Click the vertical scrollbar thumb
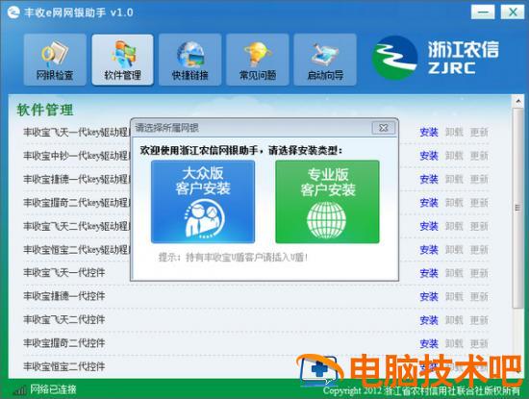Image resolution: width=529 pixels, height=399 pixels. click(x=517, y=208)
